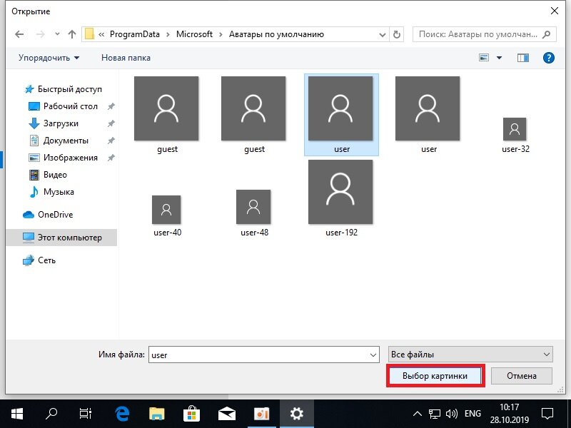Toggle the preview pane
The width and height of the screenshot is (571, 428).
(523, 57)
